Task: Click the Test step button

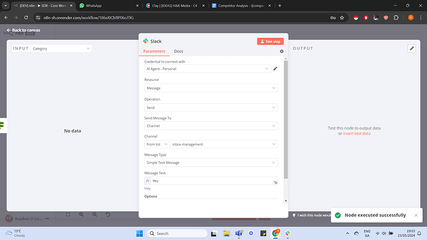Action: coord(270,41)
